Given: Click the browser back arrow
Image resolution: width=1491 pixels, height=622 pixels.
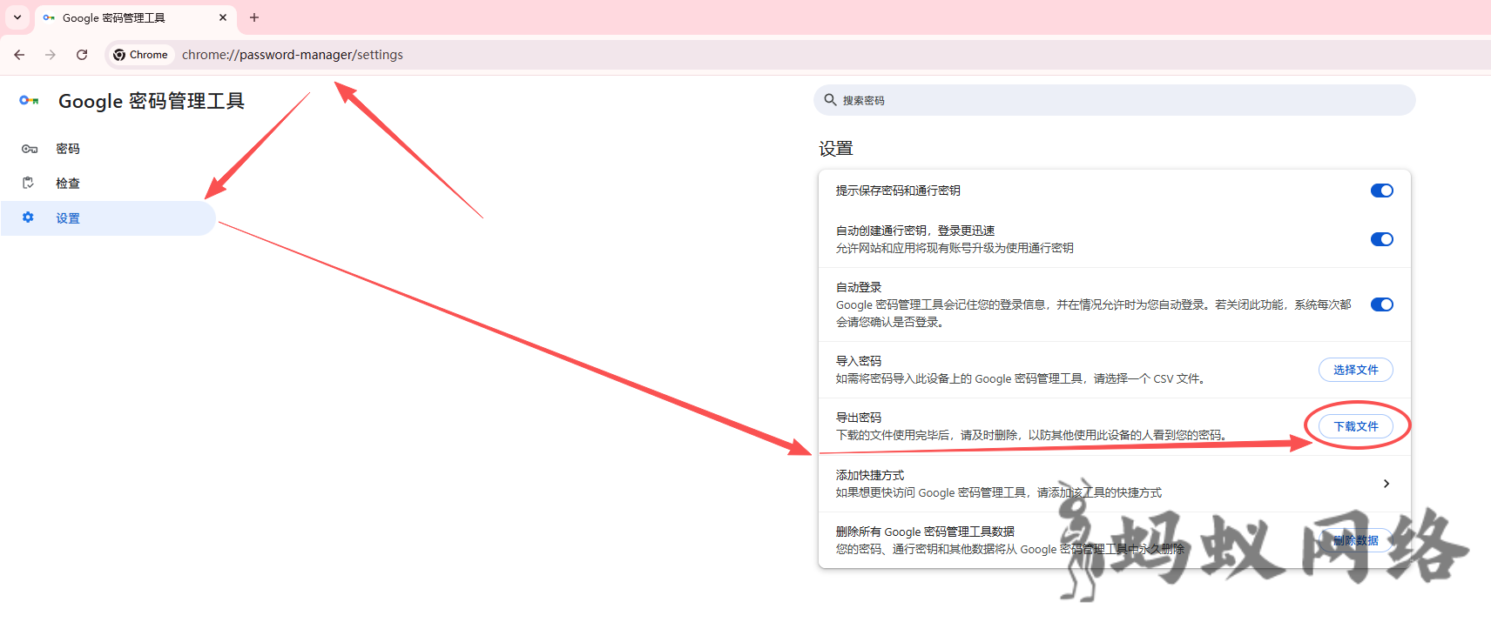Looking at the screenshot, I should pos(19,55).
